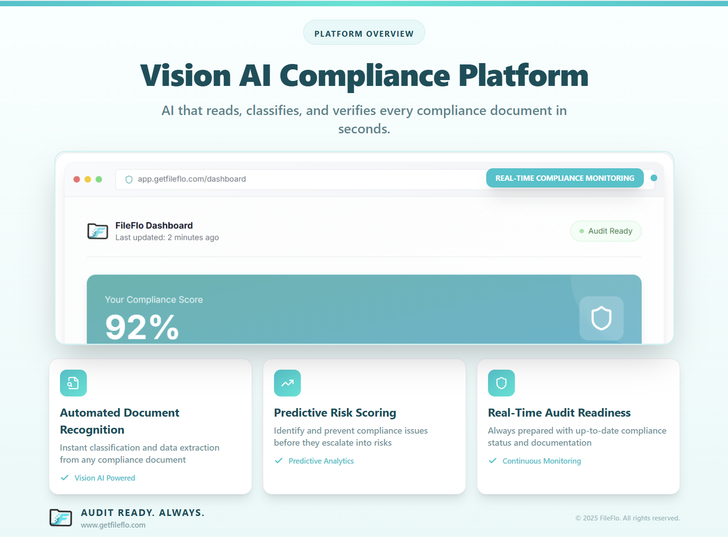The height and width of the screenshot is (537, 728).
Task: Click the document search icon on first card
Action: (73, 383)
